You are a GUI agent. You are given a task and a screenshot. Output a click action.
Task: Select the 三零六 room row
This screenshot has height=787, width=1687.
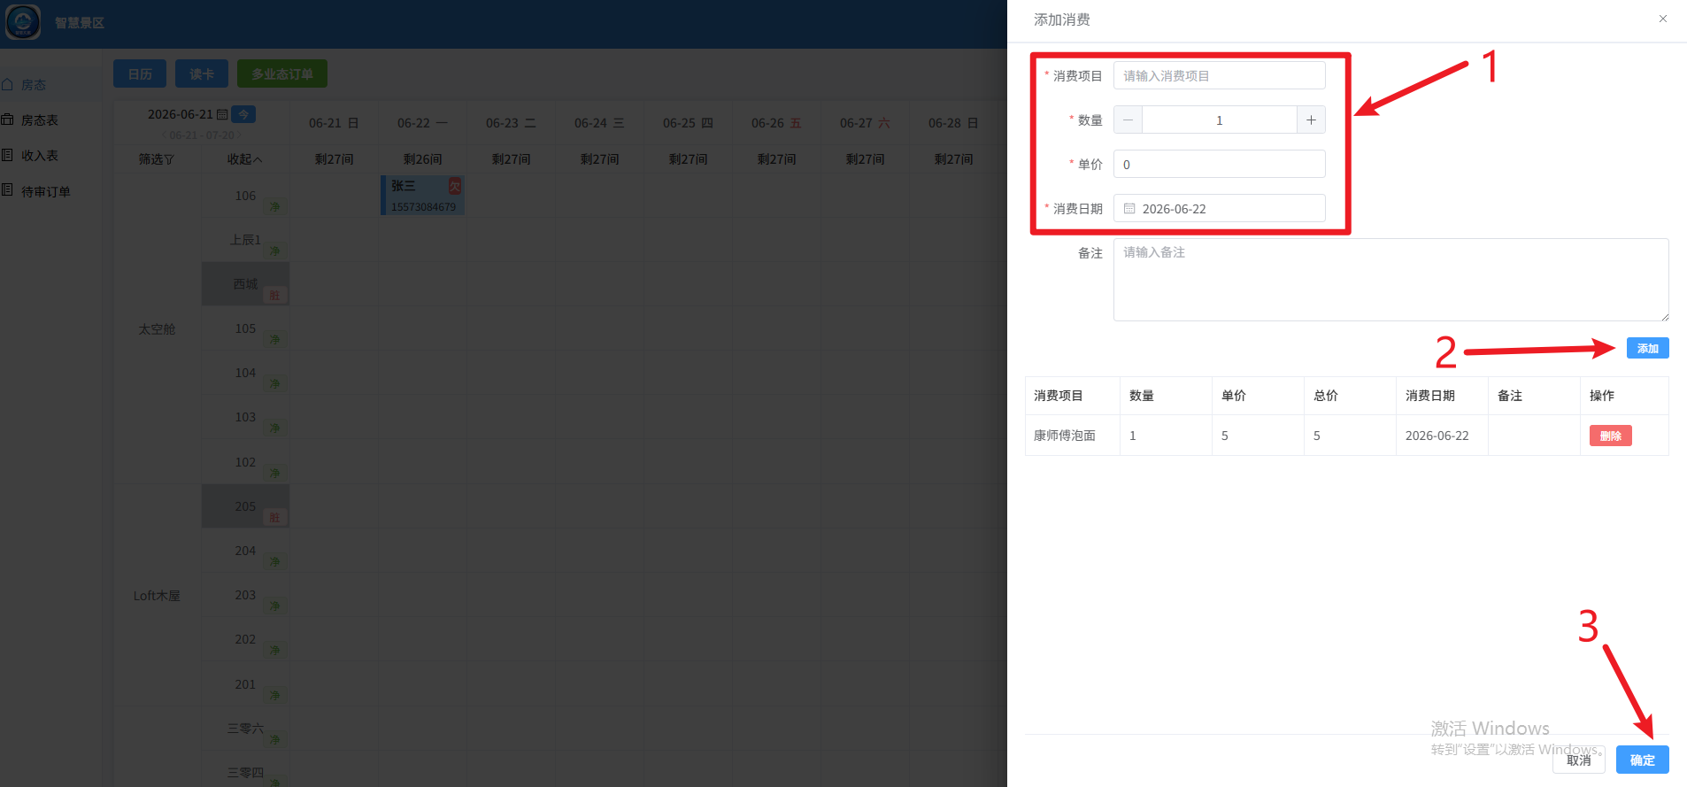[245, 729]
